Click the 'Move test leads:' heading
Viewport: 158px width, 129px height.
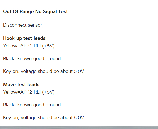click(x=22, y=85)
